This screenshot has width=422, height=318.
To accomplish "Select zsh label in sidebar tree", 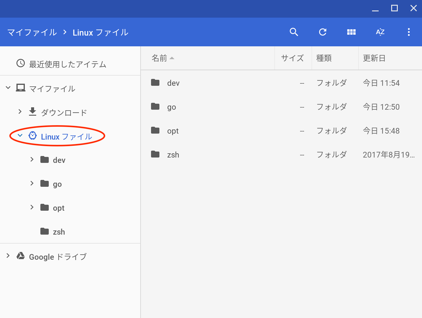I will [59, 232].
